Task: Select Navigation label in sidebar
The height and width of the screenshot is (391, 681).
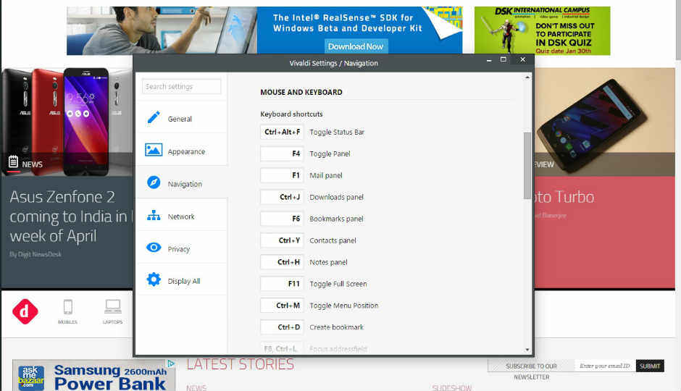Action: click(185, 184)
